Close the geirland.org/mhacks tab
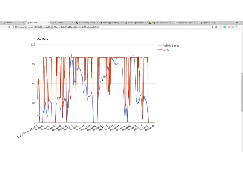 click(x=146, y=23)
